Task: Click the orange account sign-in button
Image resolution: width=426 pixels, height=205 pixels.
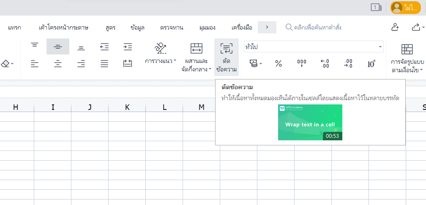Action: pos(405,8)
